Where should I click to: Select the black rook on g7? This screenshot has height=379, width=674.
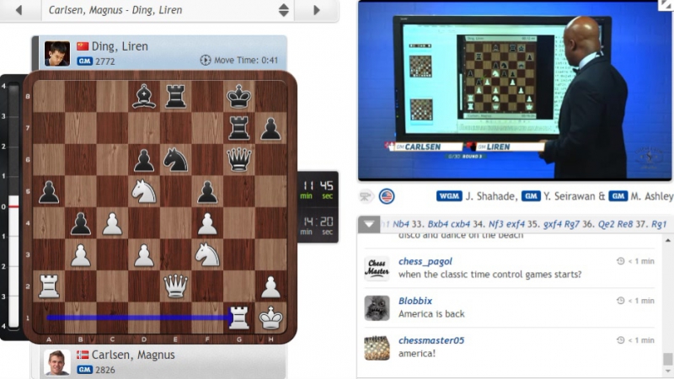[x=239, y=128]
